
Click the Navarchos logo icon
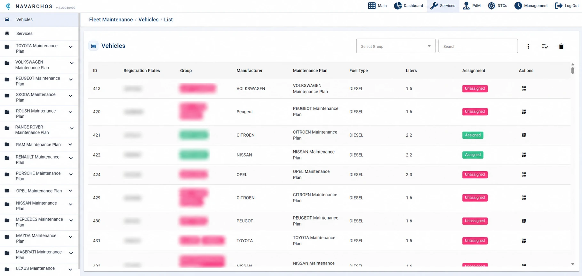(x=8, y=6)
